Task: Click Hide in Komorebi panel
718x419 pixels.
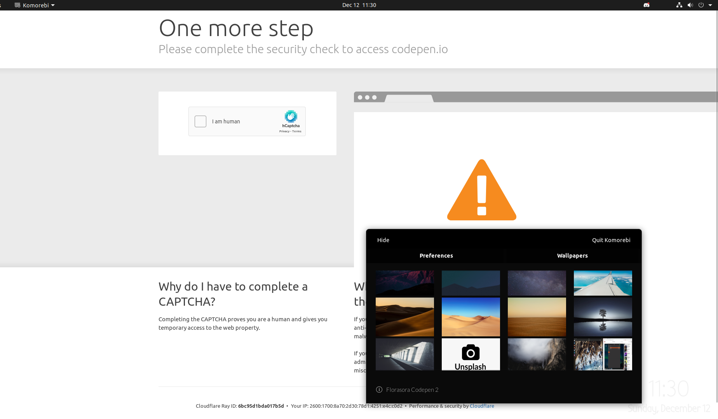Action: tap(383, 240)
